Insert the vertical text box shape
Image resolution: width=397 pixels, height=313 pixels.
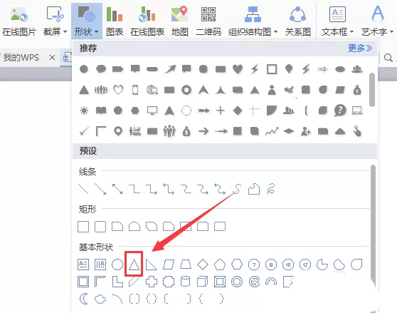[x=100, y=265]
